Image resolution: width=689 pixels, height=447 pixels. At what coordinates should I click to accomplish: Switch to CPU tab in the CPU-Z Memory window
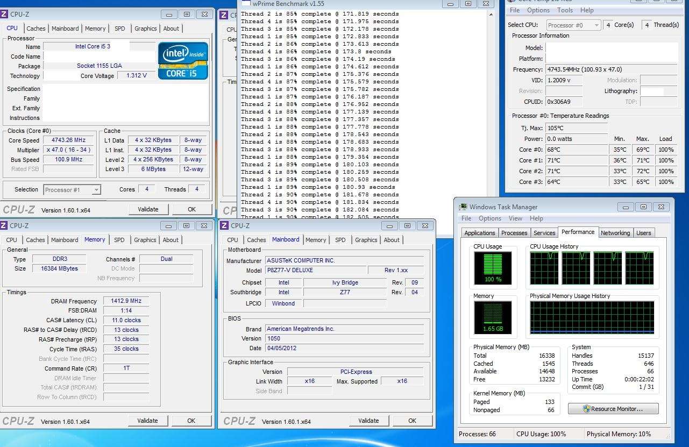pos(12,240)
